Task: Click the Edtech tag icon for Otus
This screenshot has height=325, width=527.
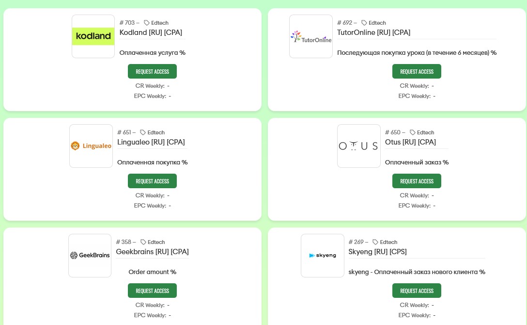Action: (413, 132)
